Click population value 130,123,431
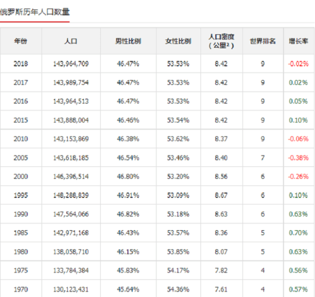315x297 pixels. tap(71, 289)
